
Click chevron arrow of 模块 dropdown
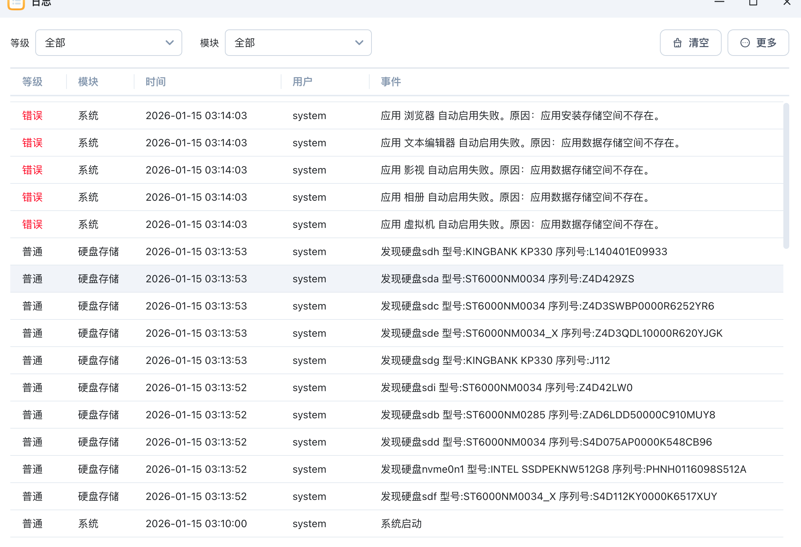point(359,43)
